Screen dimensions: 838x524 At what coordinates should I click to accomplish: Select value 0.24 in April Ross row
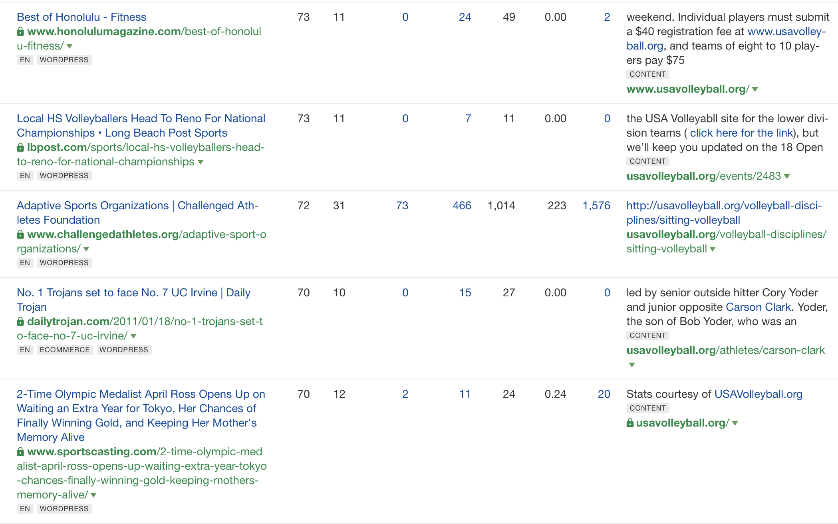[x=556, y=394]
